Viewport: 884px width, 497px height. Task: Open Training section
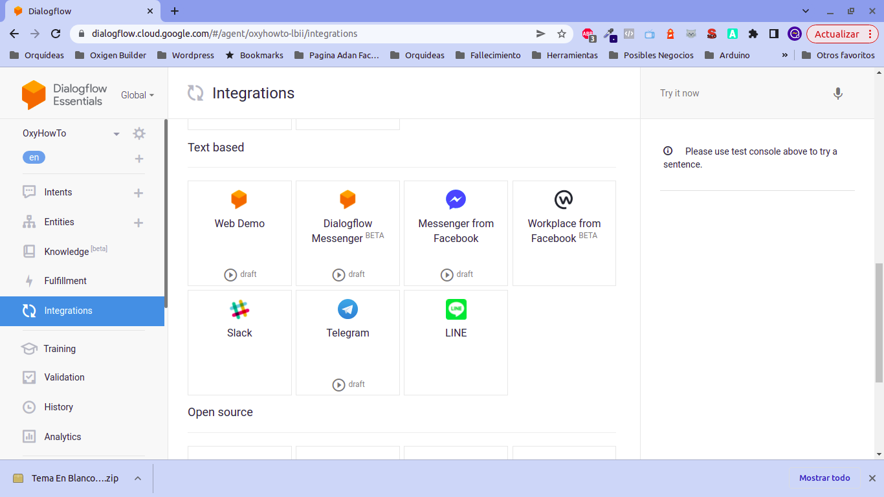tap(60, 349)
